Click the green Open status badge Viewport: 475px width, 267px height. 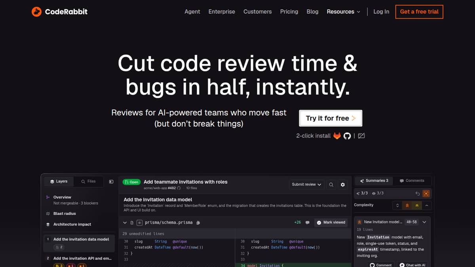[x=131, y=182]
